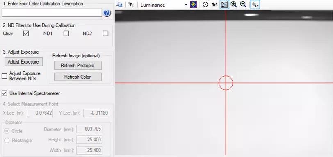Click the red measurement circle in image

pos(226,83)
